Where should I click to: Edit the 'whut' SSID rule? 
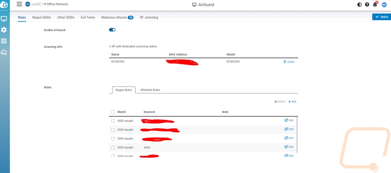289,147
